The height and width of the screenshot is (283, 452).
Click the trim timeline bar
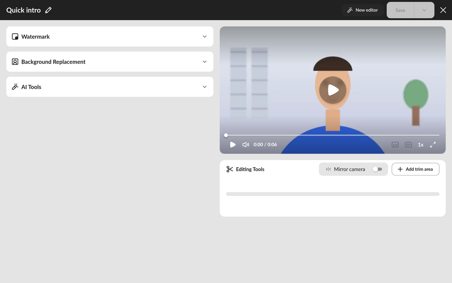[x=333, y=194]
